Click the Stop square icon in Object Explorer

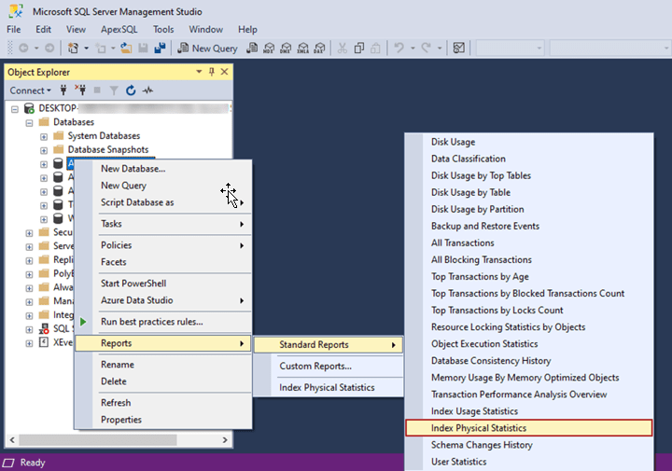click(97, 90)
